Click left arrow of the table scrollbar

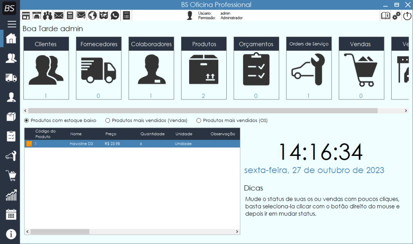27,232
